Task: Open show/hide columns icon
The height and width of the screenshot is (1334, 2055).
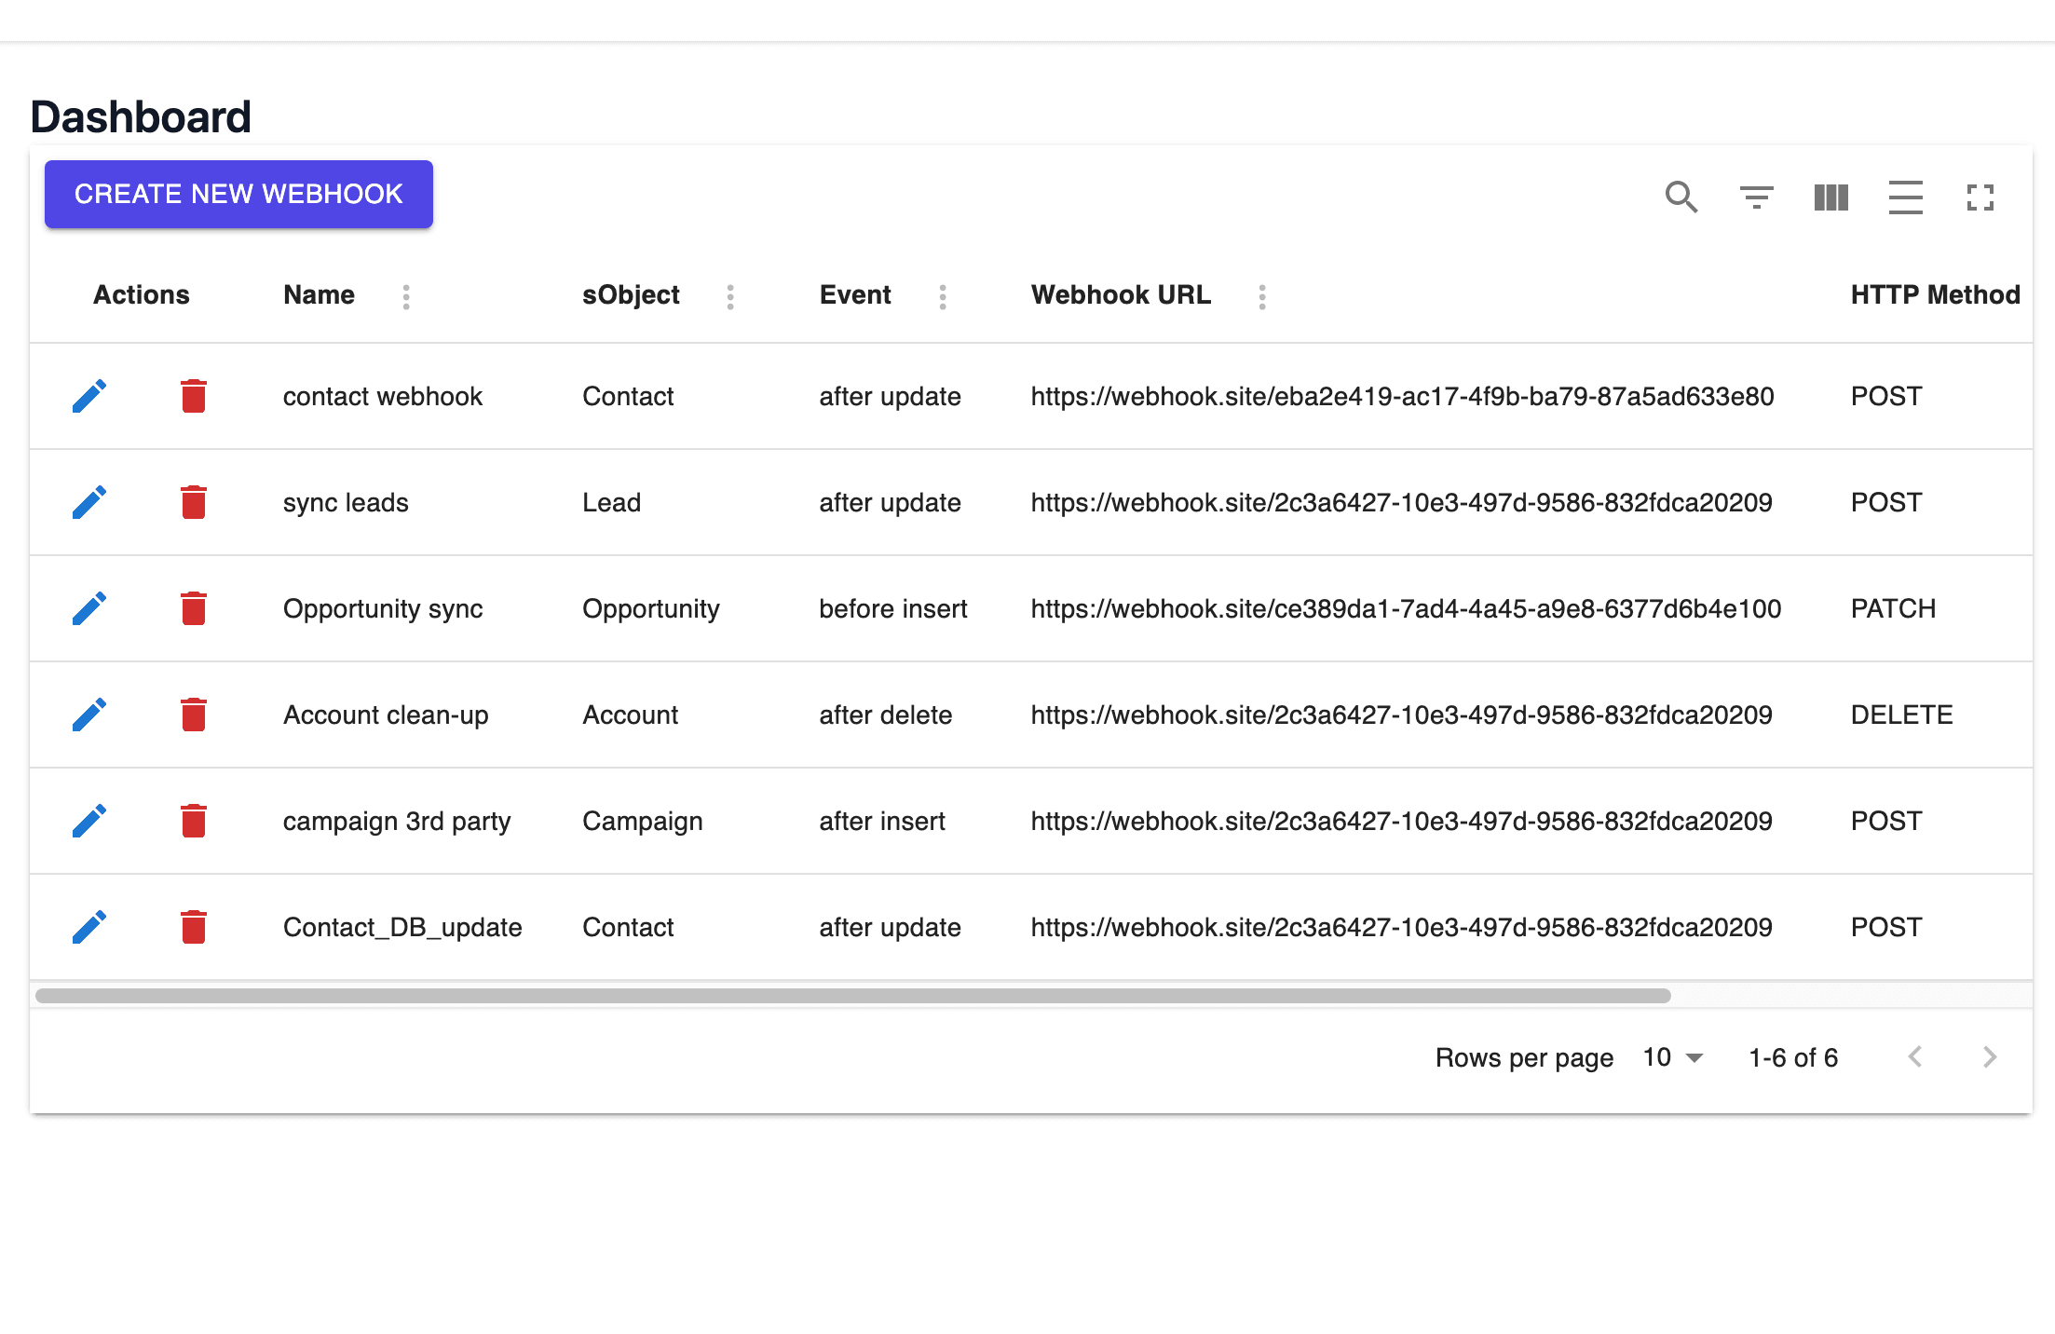Action: pos(1830,197)
